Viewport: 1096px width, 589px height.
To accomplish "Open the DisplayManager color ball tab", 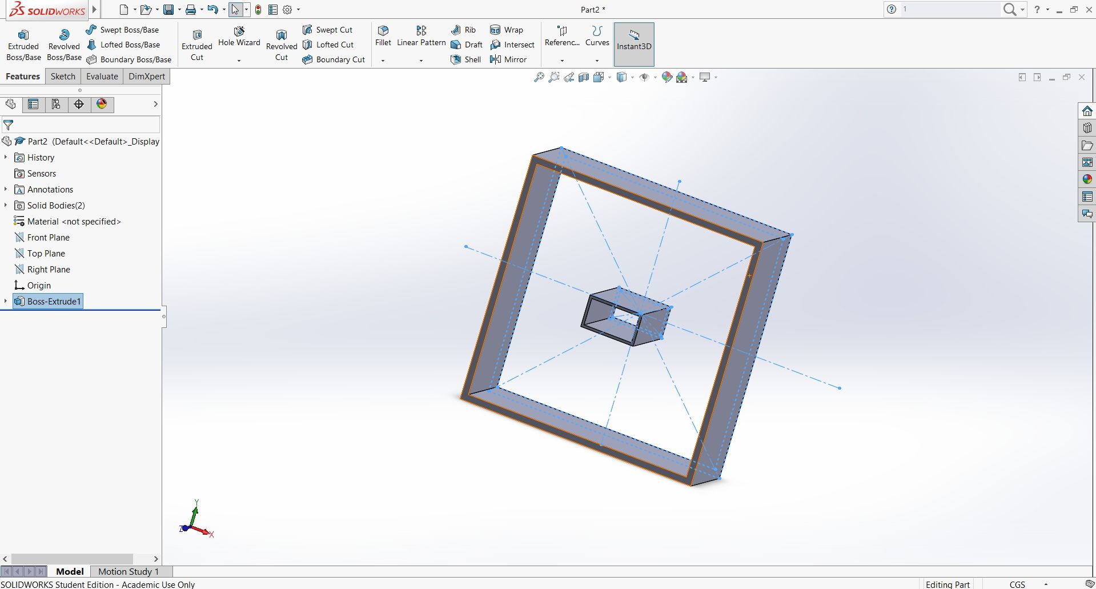I will (102, 104).
